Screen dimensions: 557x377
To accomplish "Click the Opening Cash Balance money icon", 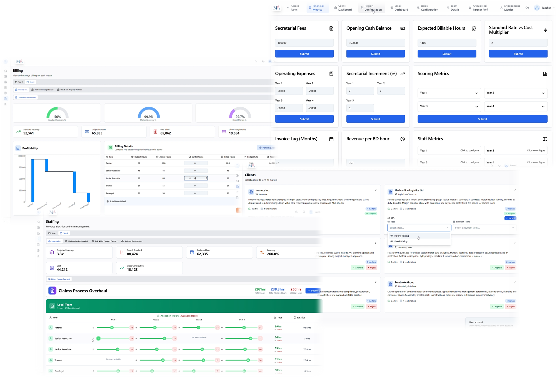I will 403,29.
